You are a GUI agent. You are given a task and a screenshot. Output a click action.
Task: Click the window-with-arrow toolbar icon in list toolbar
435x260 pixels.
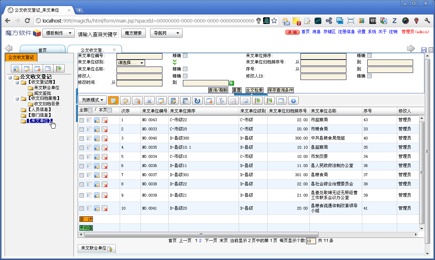tap(281, 100)
